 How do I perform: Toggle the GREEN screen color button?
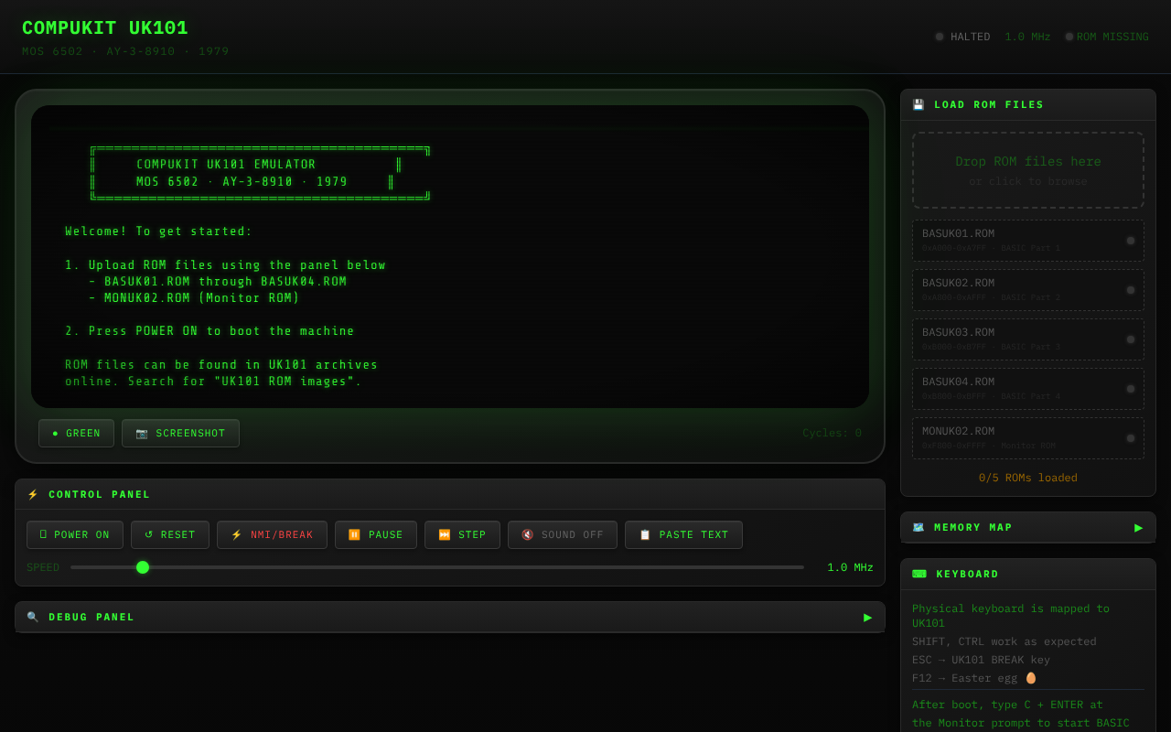coord(76,433)
